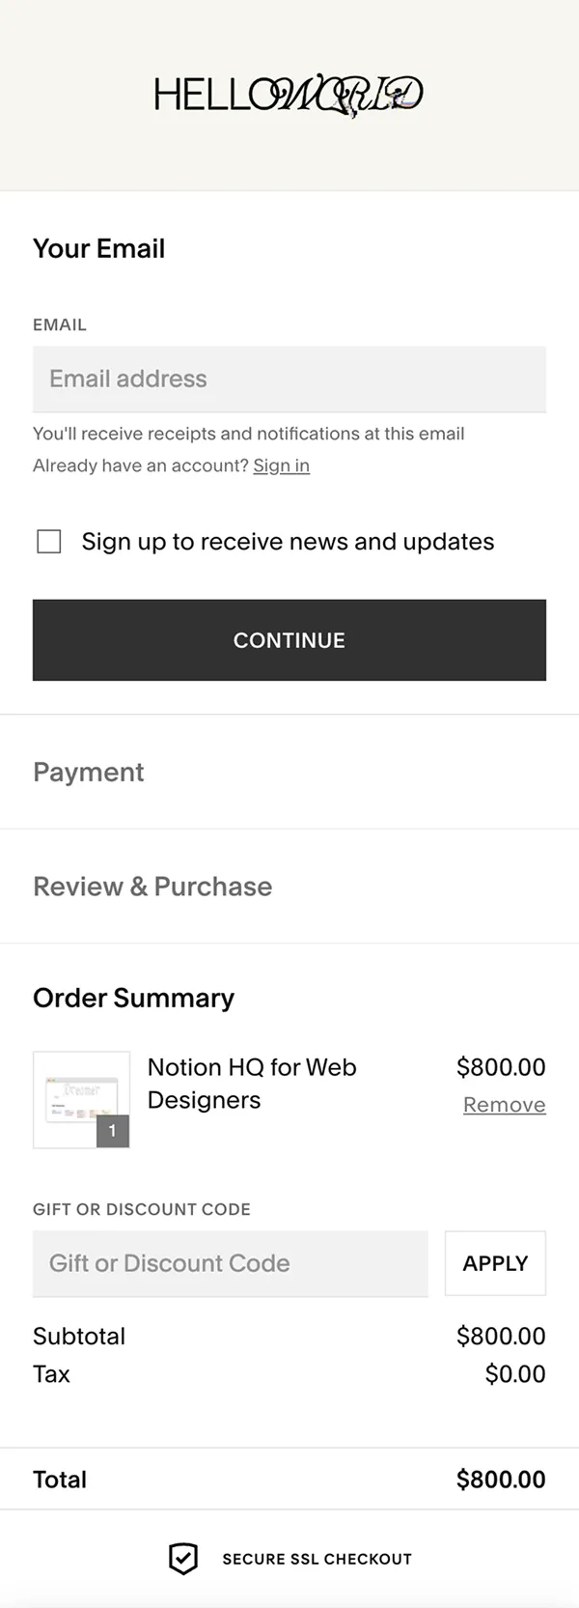Expand the Review & Purchase section

(152, 887)
